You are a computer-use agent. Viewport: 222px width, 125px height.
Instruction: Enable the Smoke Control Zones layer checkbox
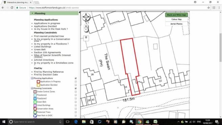click(75, 91)
